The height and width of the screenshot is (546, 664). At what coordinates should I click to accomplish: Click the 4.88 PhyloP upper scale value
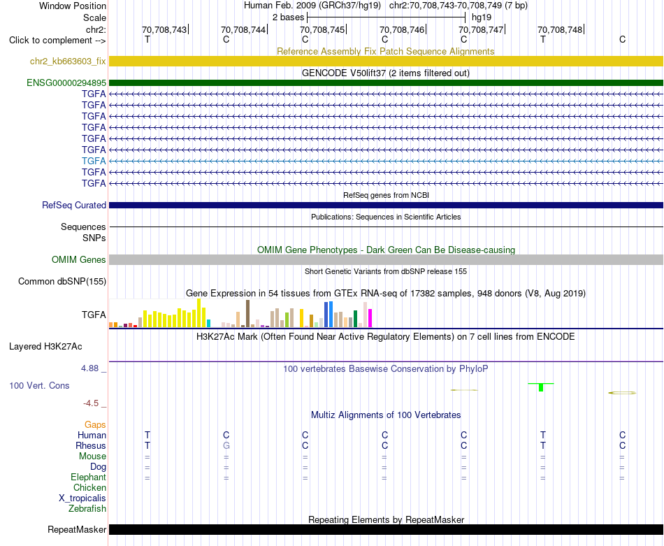pos(89,368)
